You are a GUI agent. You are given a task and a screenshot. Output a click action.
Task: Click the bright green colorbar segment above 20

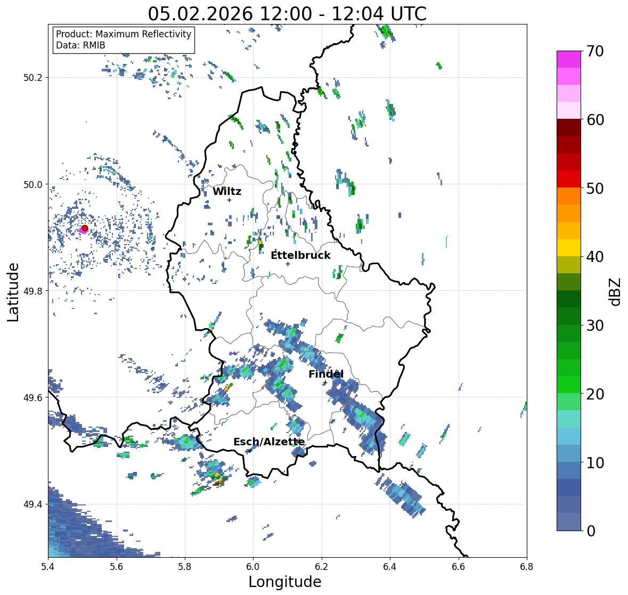(569, 385)
